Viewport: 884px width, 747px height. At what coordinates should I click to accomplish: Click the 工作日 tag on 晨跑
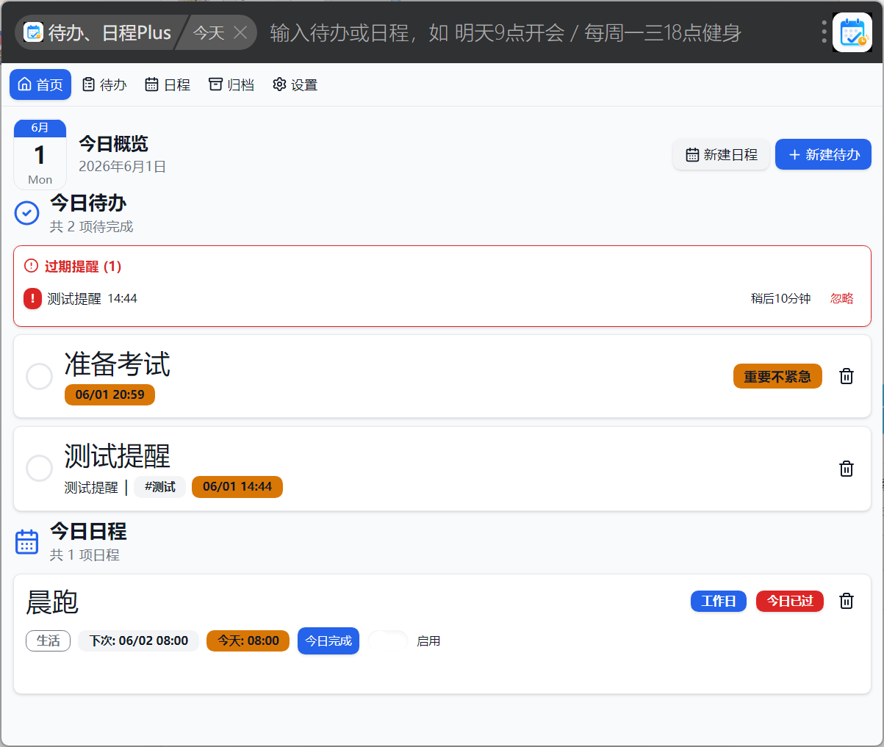(719, 601)
